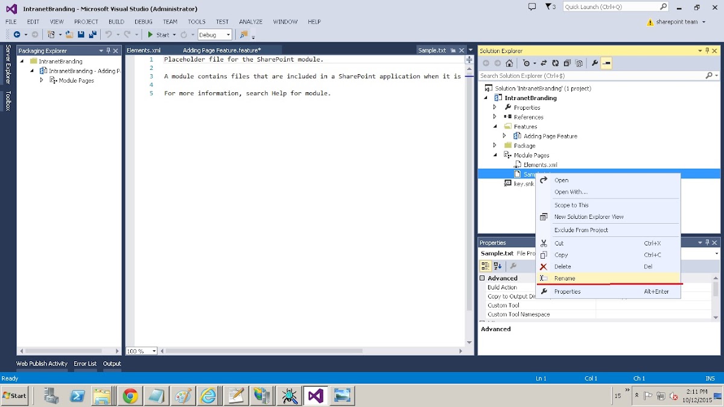Choose Delete from the context menu
The width and height of the screenshot is (724, 407).
(x=608, y=267)
